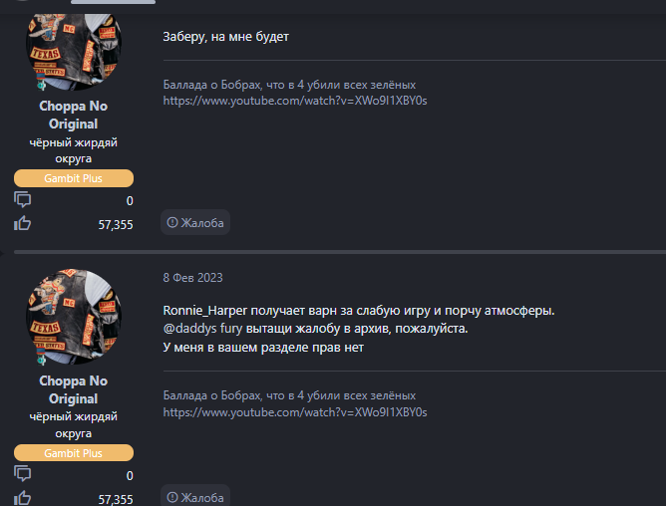The width and height of the screenshot is (666, 506).
Task: Click the avatar next to the 'Заберу' post
Action: (x=73, y=46)
